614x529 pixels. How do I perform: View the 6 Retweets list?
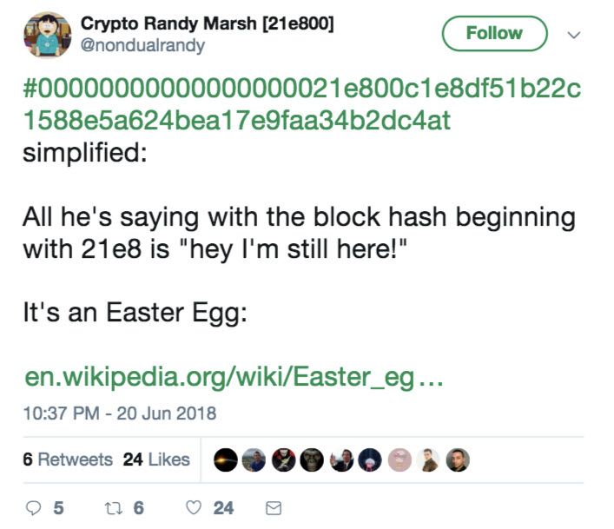(x=68, y=460)
